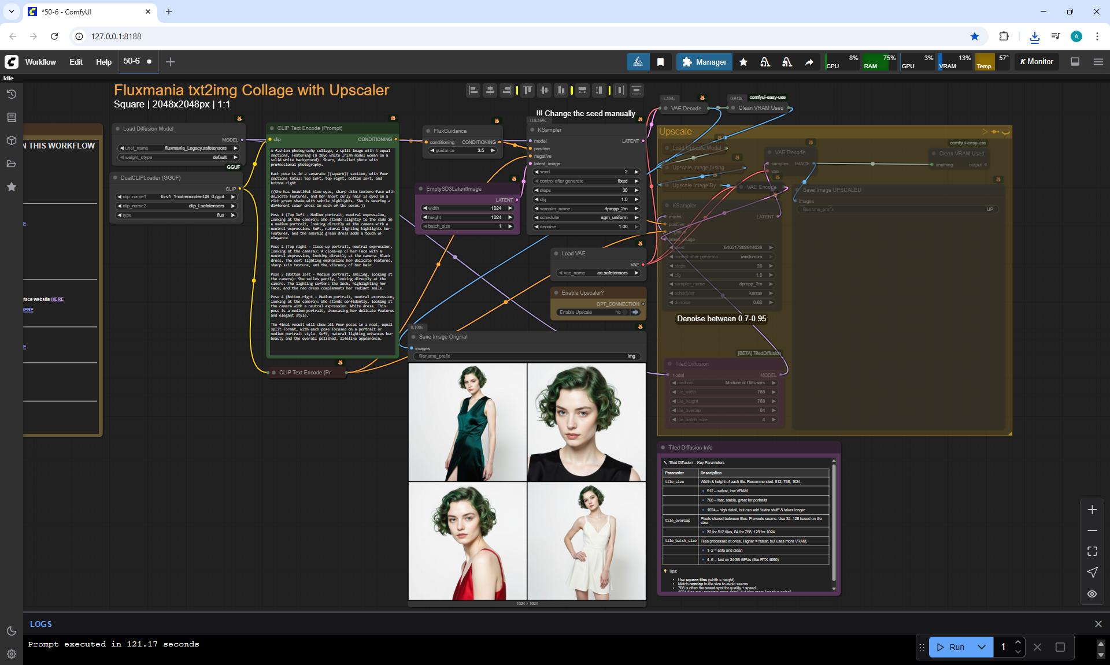Viewport: 1110px width, 665px height.
Task: Open the model library folder icon
Action: coord(11,164)
